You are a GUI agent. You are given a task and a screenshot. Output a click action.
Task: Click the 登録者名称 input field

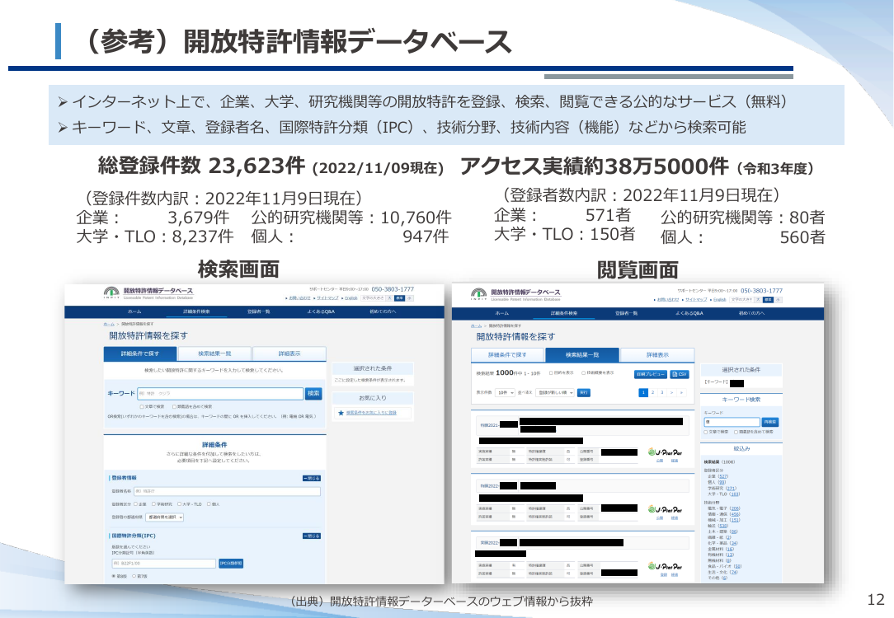[x=227, y=491]
